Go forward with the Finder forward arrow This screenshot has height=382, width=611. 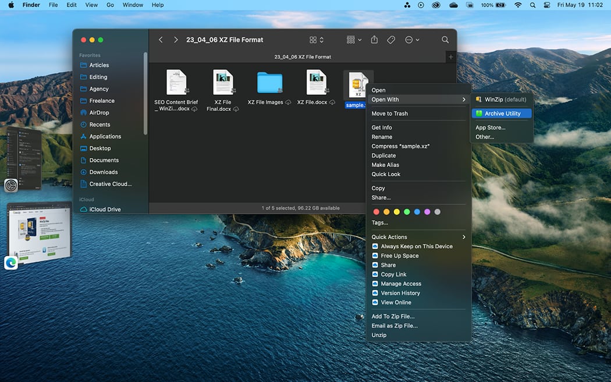point(176,40)
